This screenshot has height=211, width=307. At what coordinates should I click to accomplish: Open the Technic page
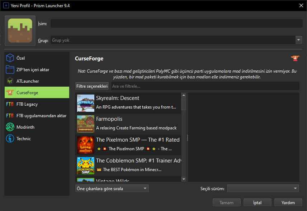37,139
